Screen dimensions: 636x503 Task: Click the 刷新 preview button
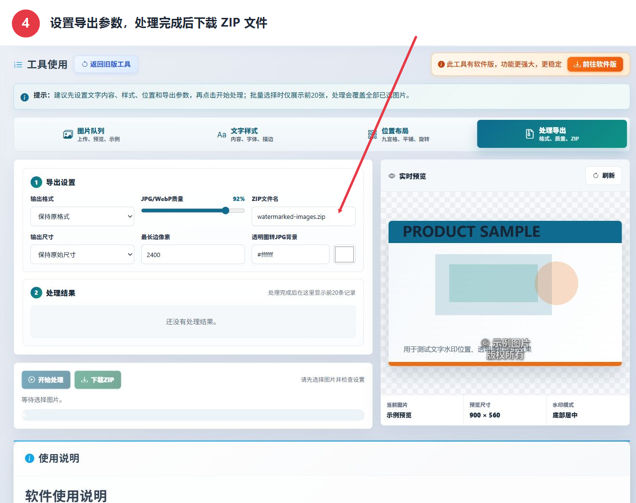pyautogui.click(x=604, y=176)
